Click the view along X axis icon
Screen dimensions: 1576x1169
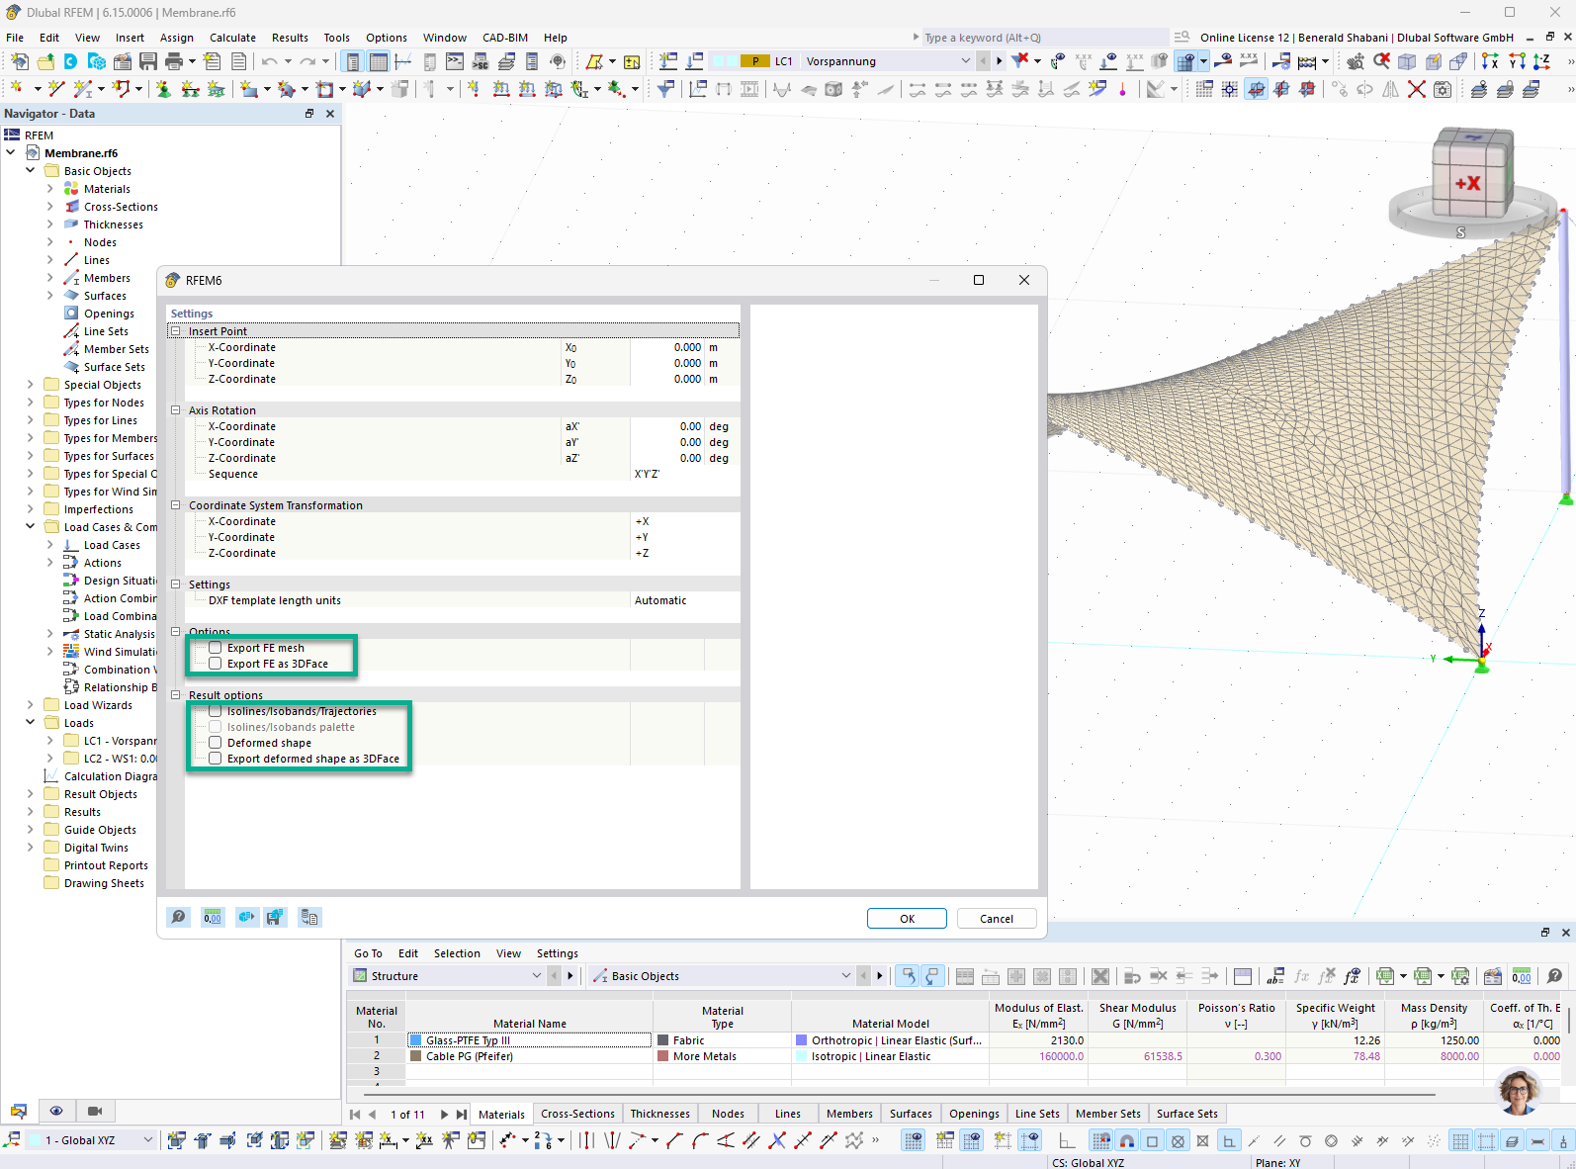(x=1490, y=61)
